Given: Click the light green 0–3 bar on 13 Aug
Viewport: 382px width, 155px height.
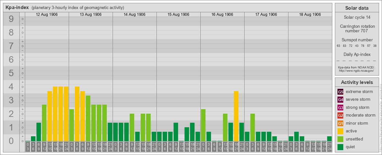Looking at the screenshot, I should (x=72, y=125).
